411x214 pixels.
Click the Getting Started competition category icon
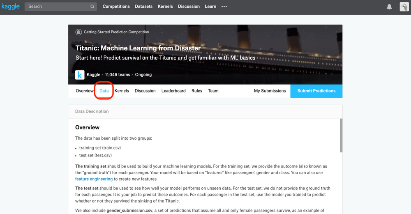pos(79,32)
